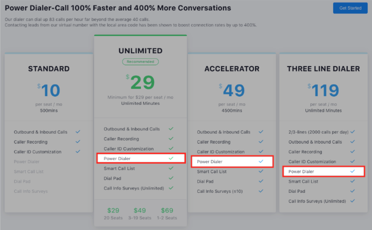Click Unlimited plan Power Dialer checkmark
Image resolution: width=372 pixels, height=230 pixels.
171,158
